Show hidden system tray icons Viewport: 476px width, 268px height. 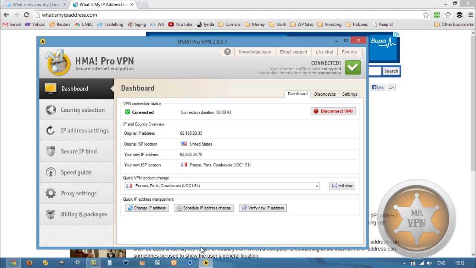(404, 263)
